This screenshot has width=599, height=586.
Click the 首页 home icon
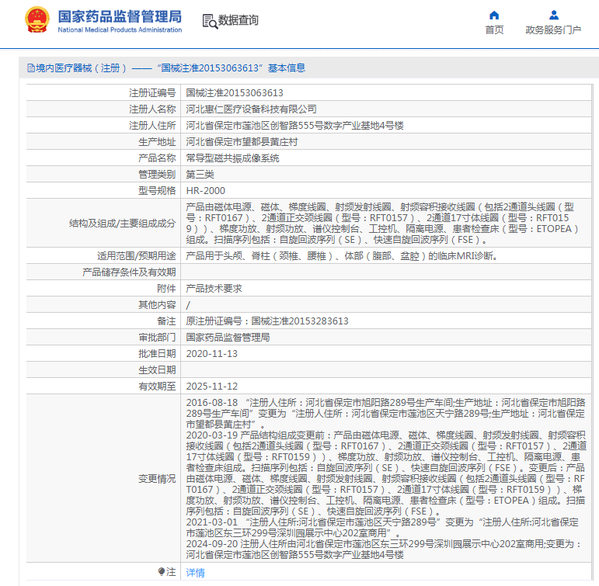(x=494, y=16)
